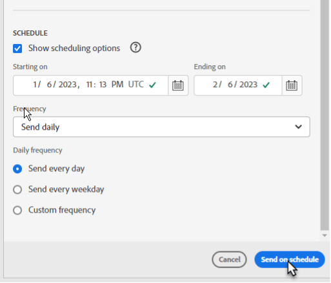331x283 pixels.
Task: Select Send every day radio button
Action: coord(17,169)
